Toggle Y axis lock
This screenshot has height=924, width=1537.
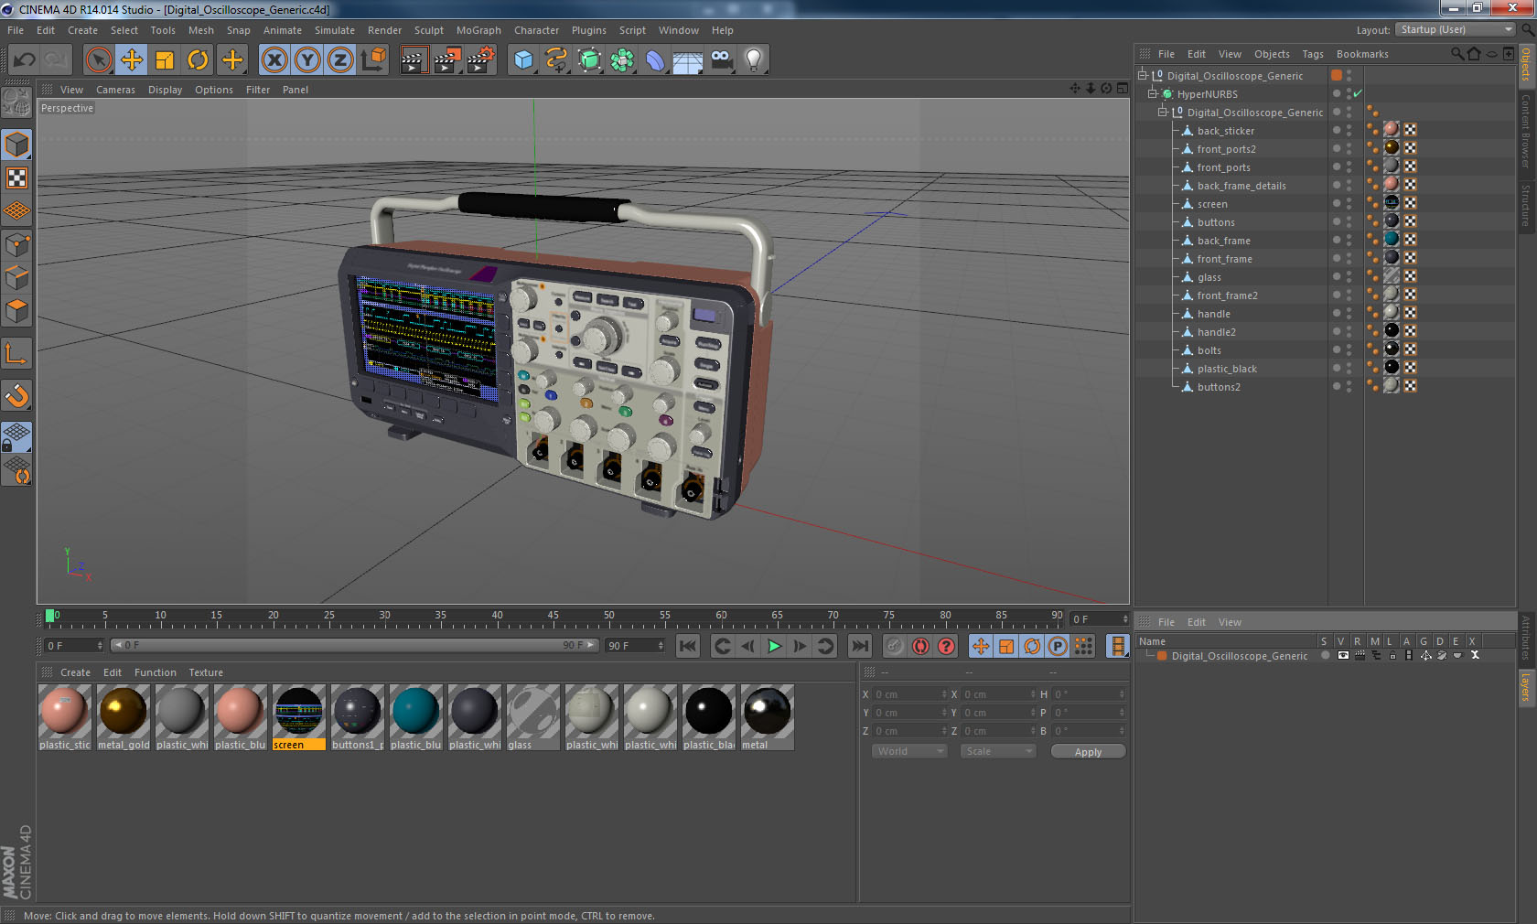(307, 60)
